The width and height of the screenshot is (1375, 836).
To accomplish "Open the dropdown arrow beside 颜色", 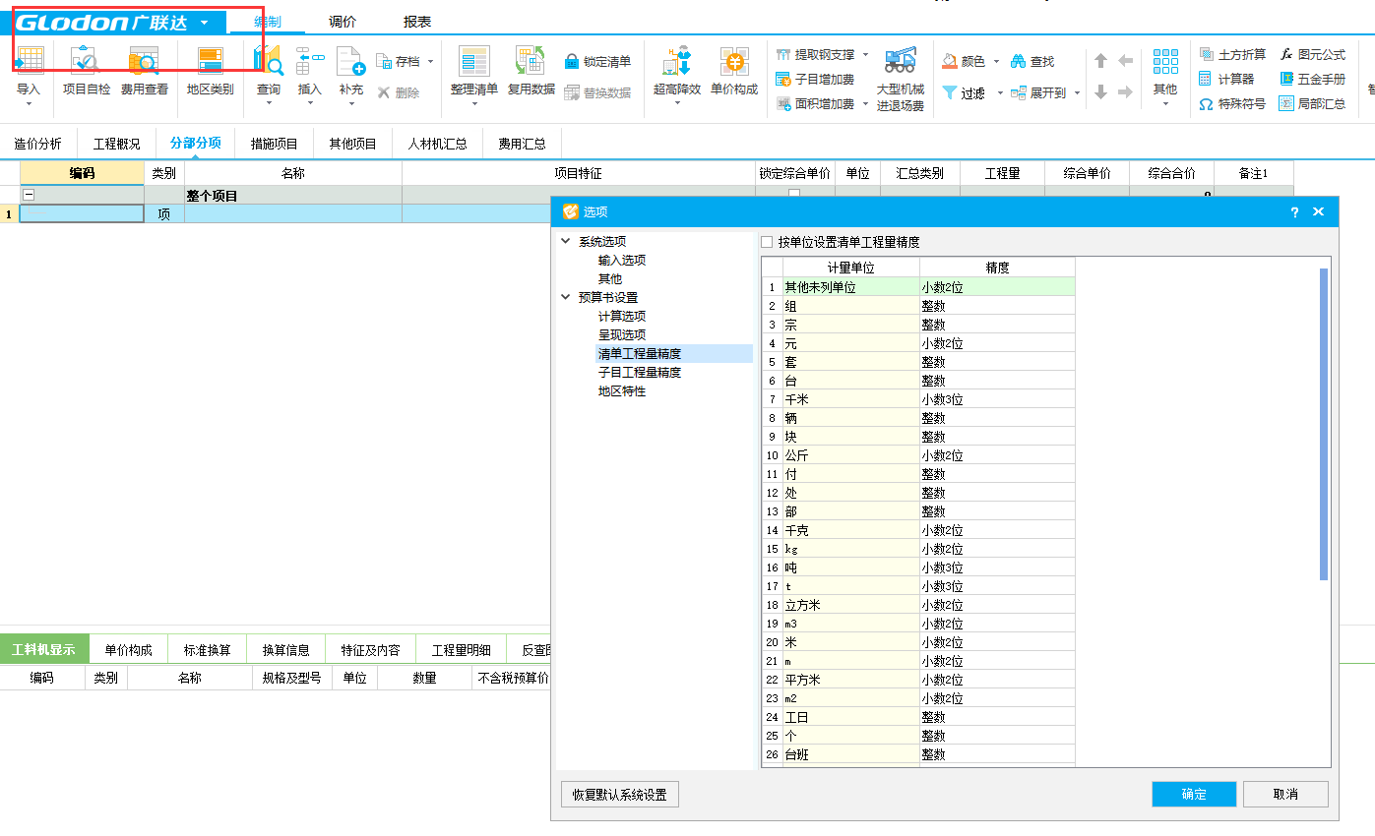I will pos(996,61).
